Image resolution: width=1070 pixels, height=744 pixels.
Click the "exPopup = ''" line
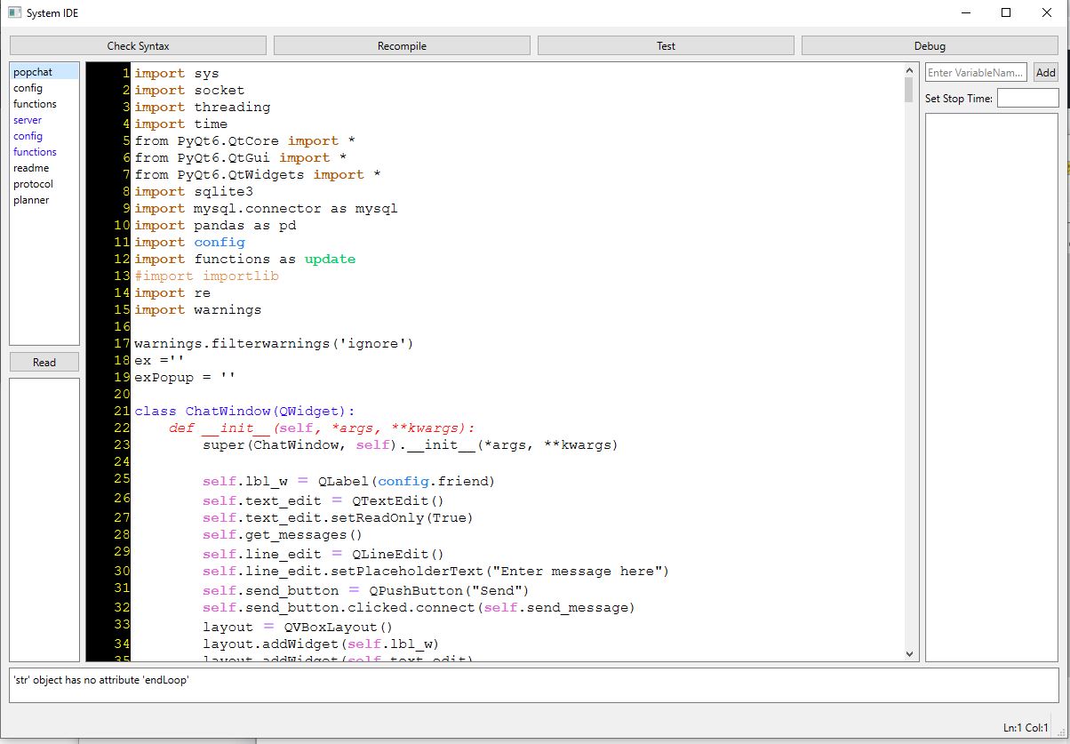pos(185,377)
